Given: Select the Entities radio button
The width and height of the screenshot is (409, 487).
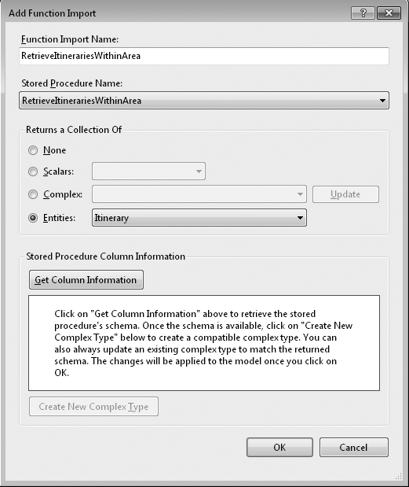Looking at the screenshot, I should 33,218.
